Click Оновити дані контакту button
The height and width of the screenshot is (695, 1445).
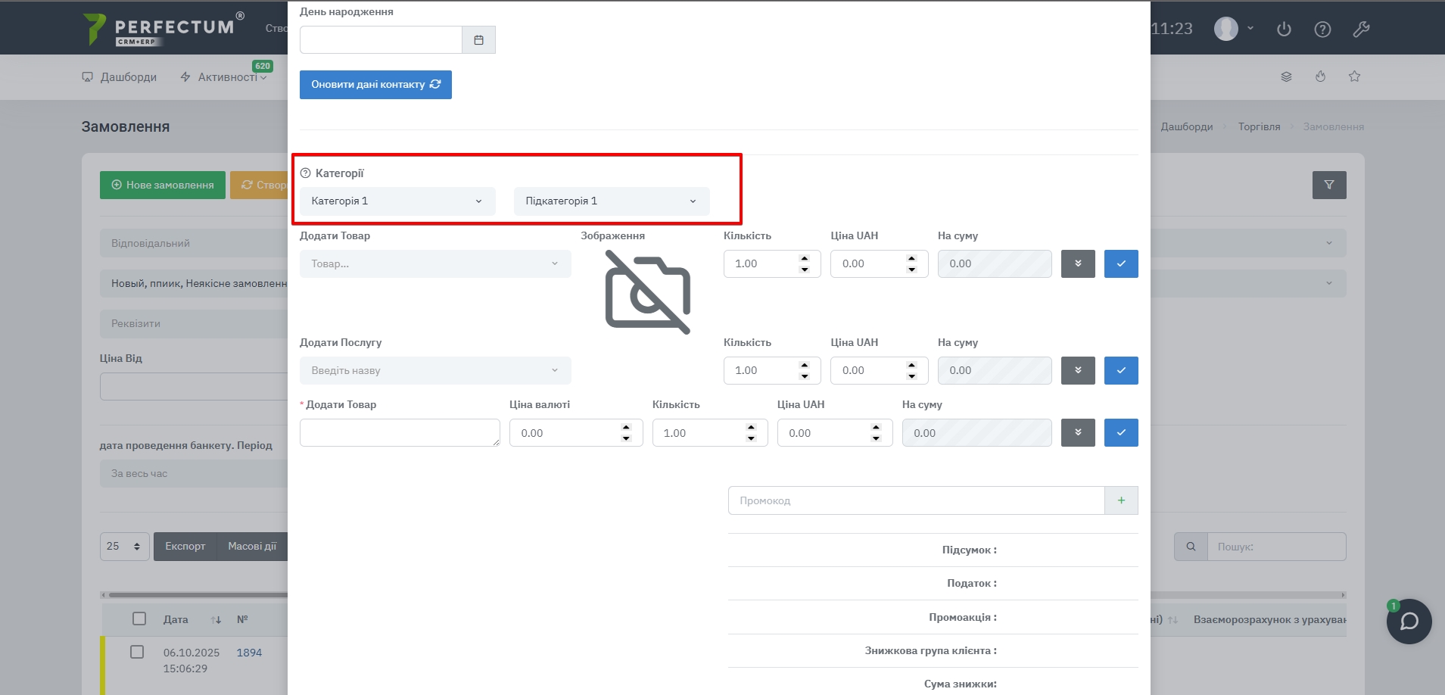(375, 85)
